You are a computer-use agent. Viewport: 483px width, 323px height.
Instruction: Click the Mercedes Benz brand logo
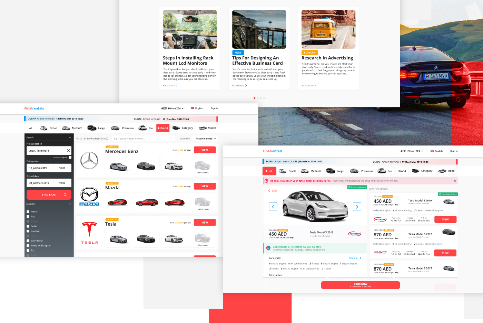89,160
